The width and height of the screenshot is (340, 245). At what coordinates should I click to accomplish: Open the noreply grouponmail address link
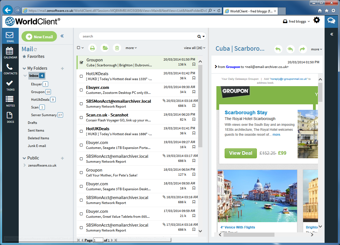pos(288,79)
